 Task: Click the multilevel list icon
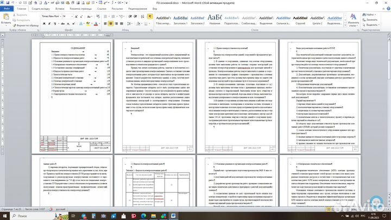click(122, 16)
